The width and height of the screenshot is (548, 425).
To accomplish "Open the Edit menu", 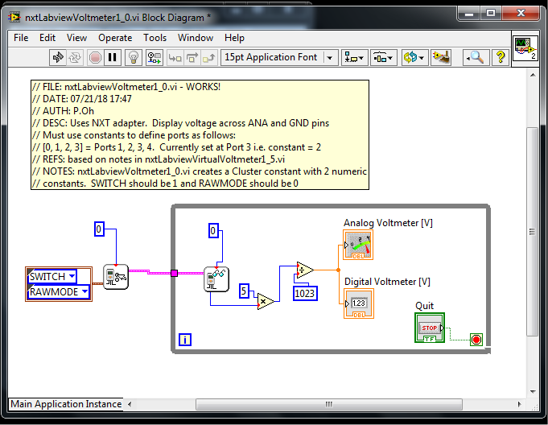I will click(47, 38).
